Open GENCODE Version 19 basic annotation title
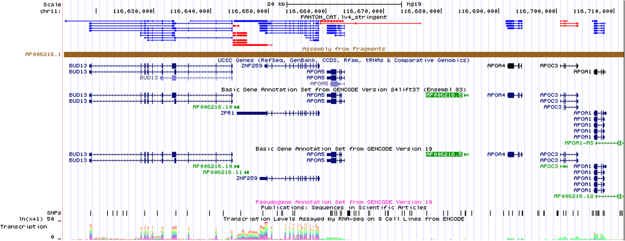 pos(344,149)
